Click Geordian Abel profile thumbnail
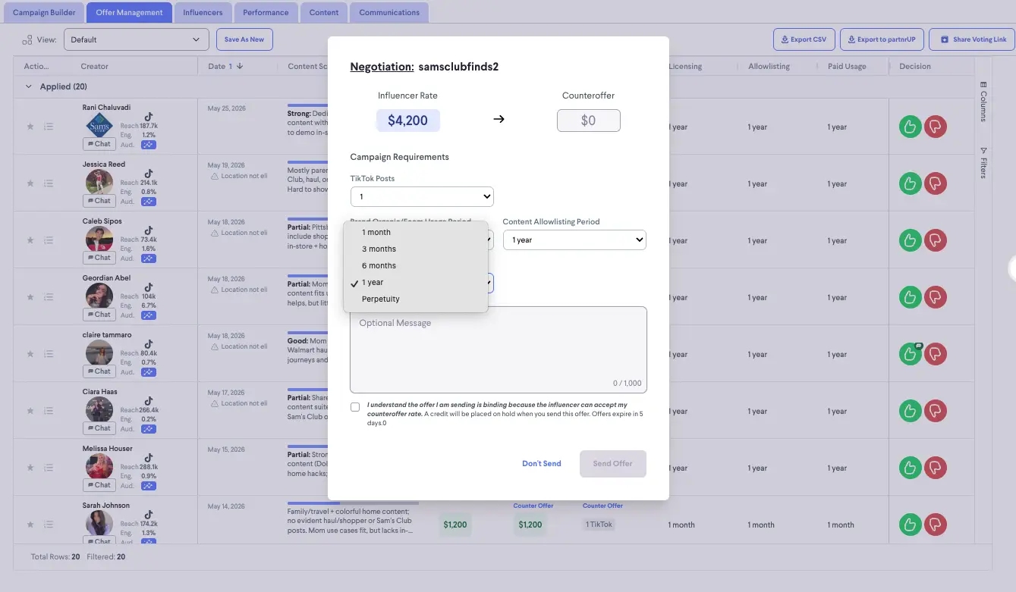Viewport: 1016px width, 592px height. (x=99, y=296)
